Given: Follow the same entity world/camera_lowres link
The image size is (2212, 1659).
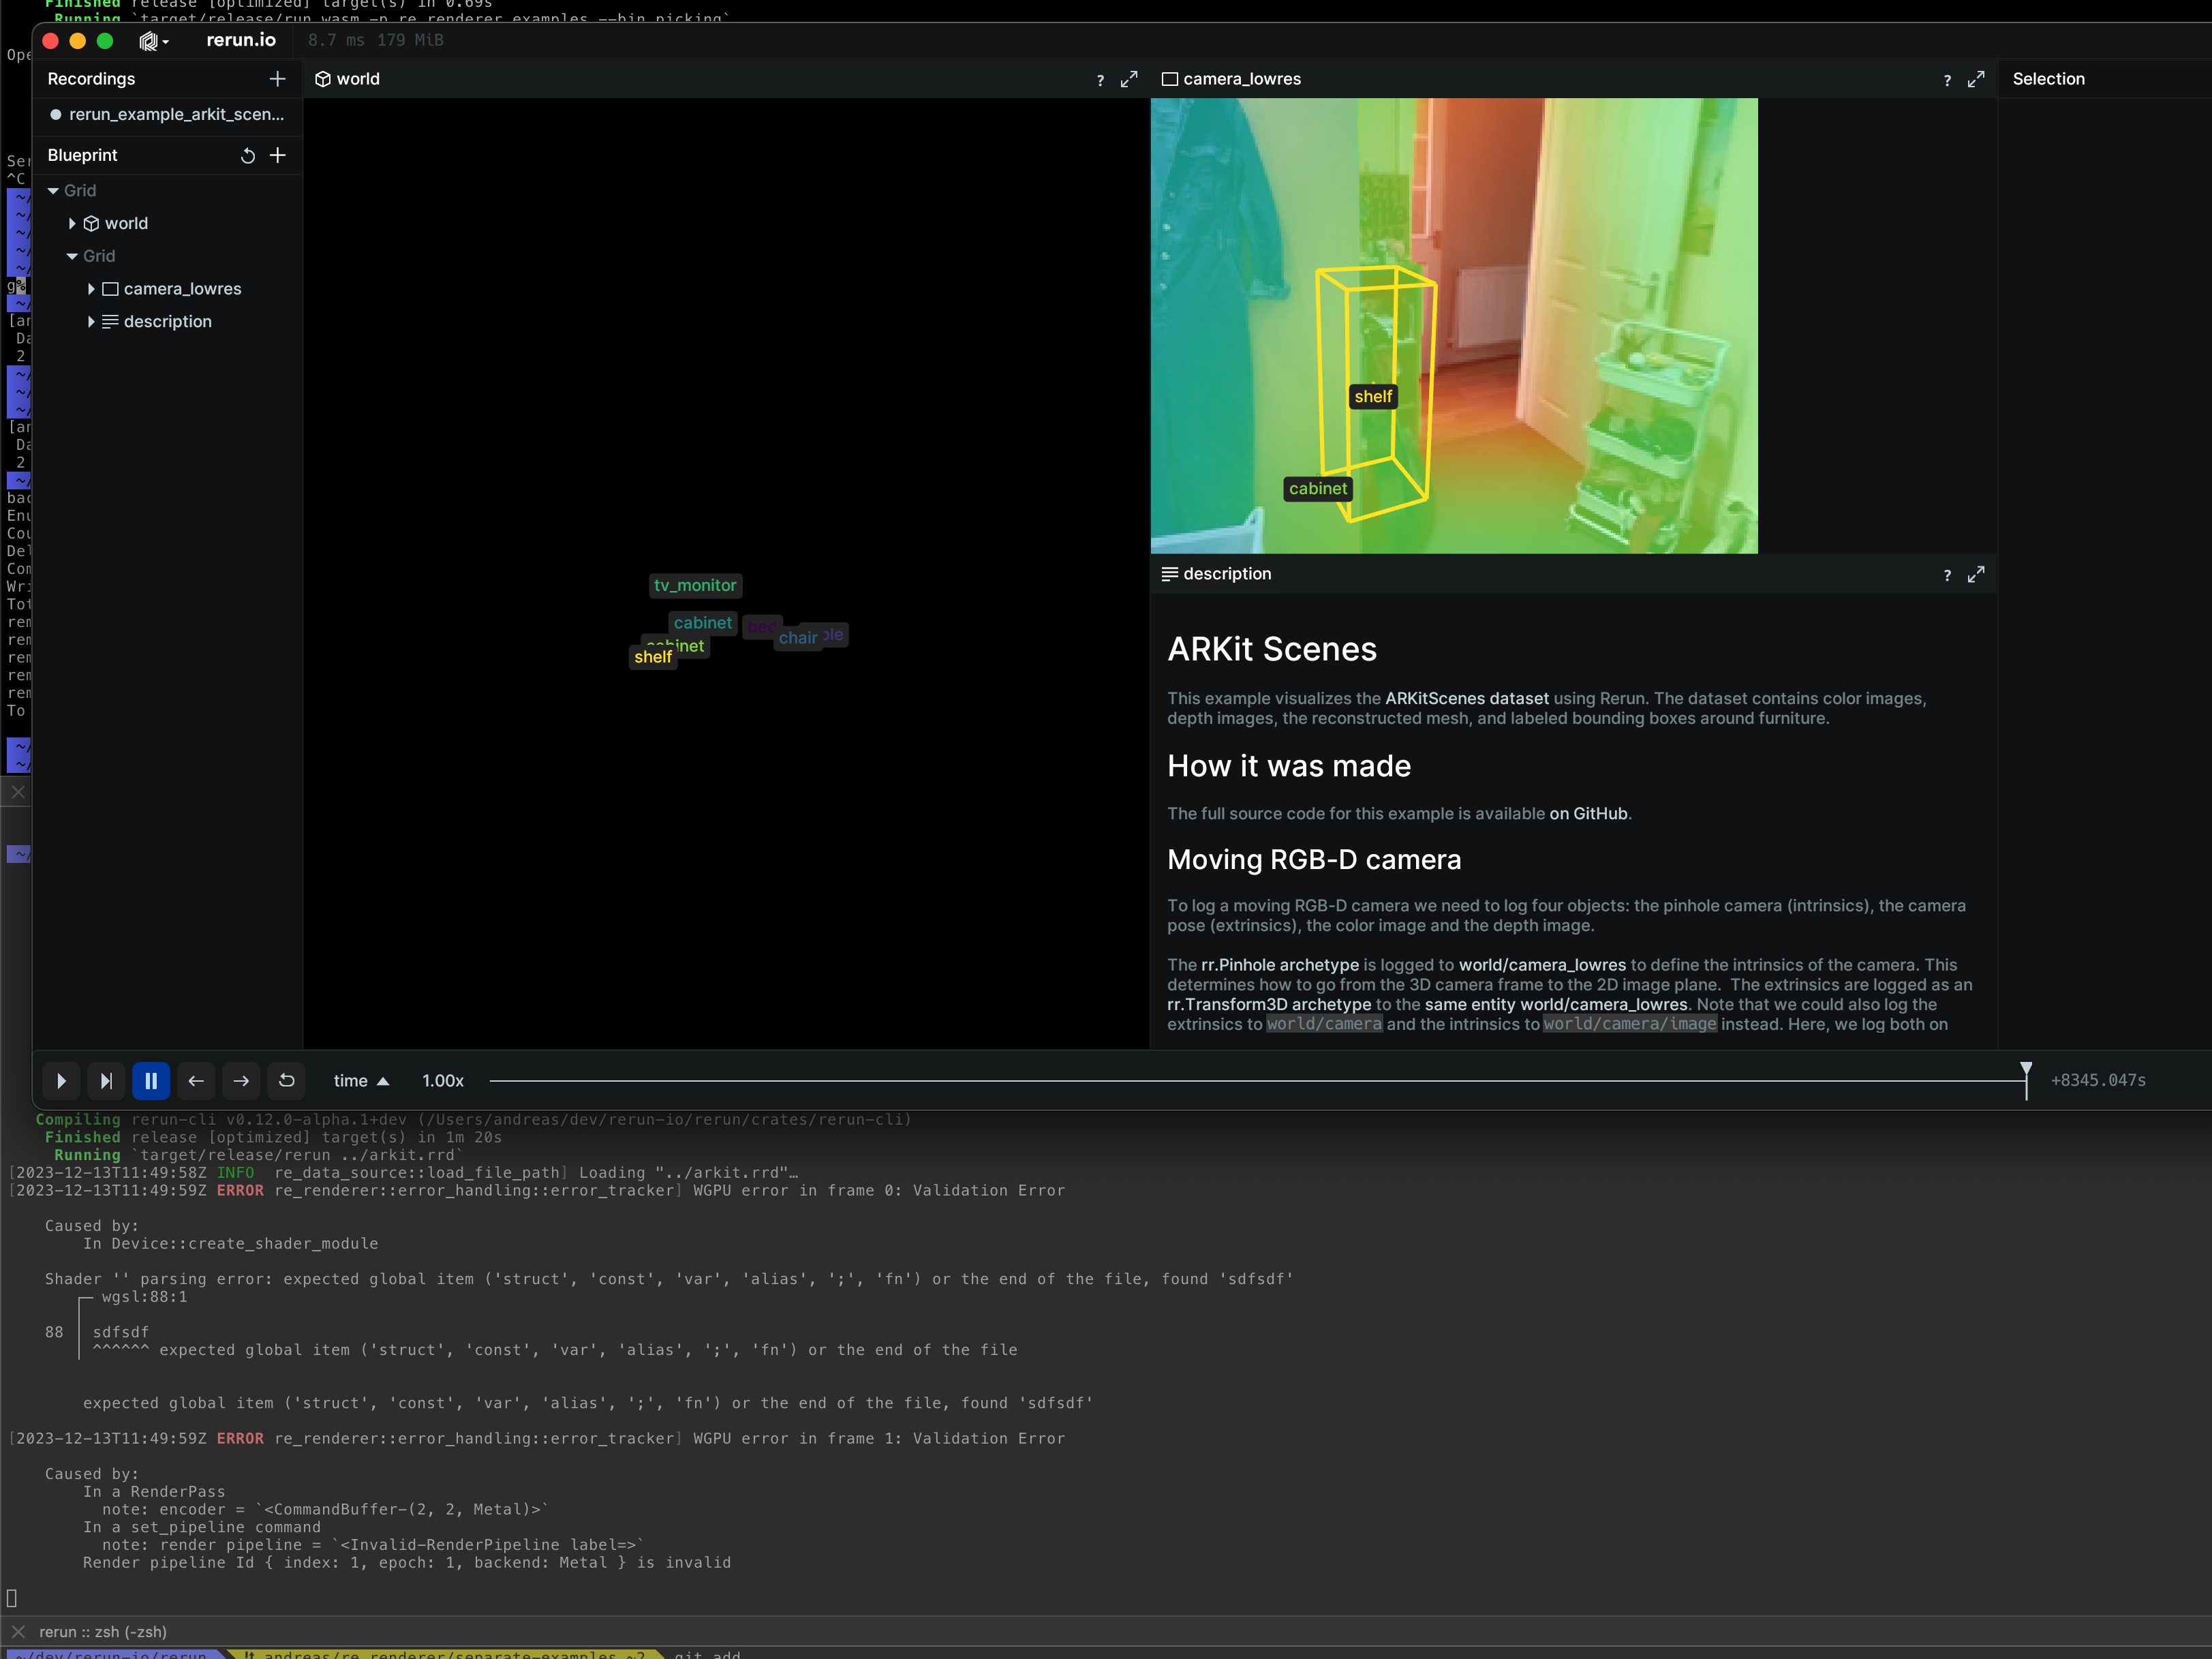Looking at the screenshot, I should pyautogui.click(x=1556, y=1005).
